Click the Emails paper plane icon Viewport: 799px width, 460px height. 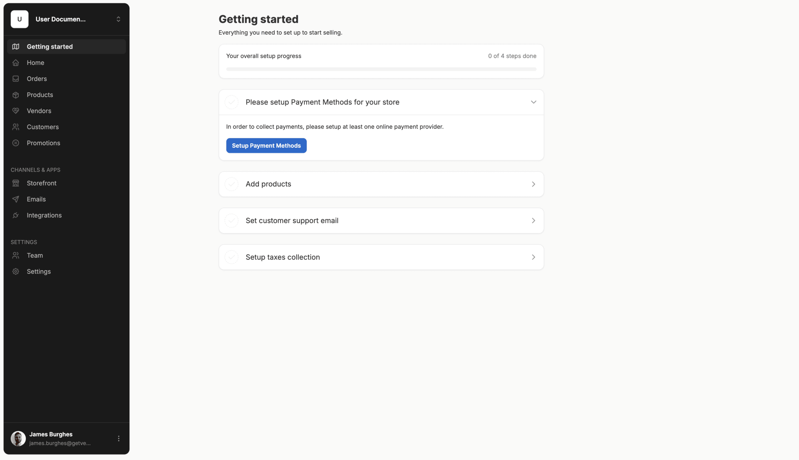[x=16, y=199]
